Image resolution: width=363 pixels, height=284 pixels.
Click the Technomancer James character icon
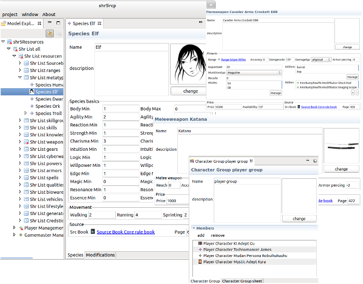(200, 250)
